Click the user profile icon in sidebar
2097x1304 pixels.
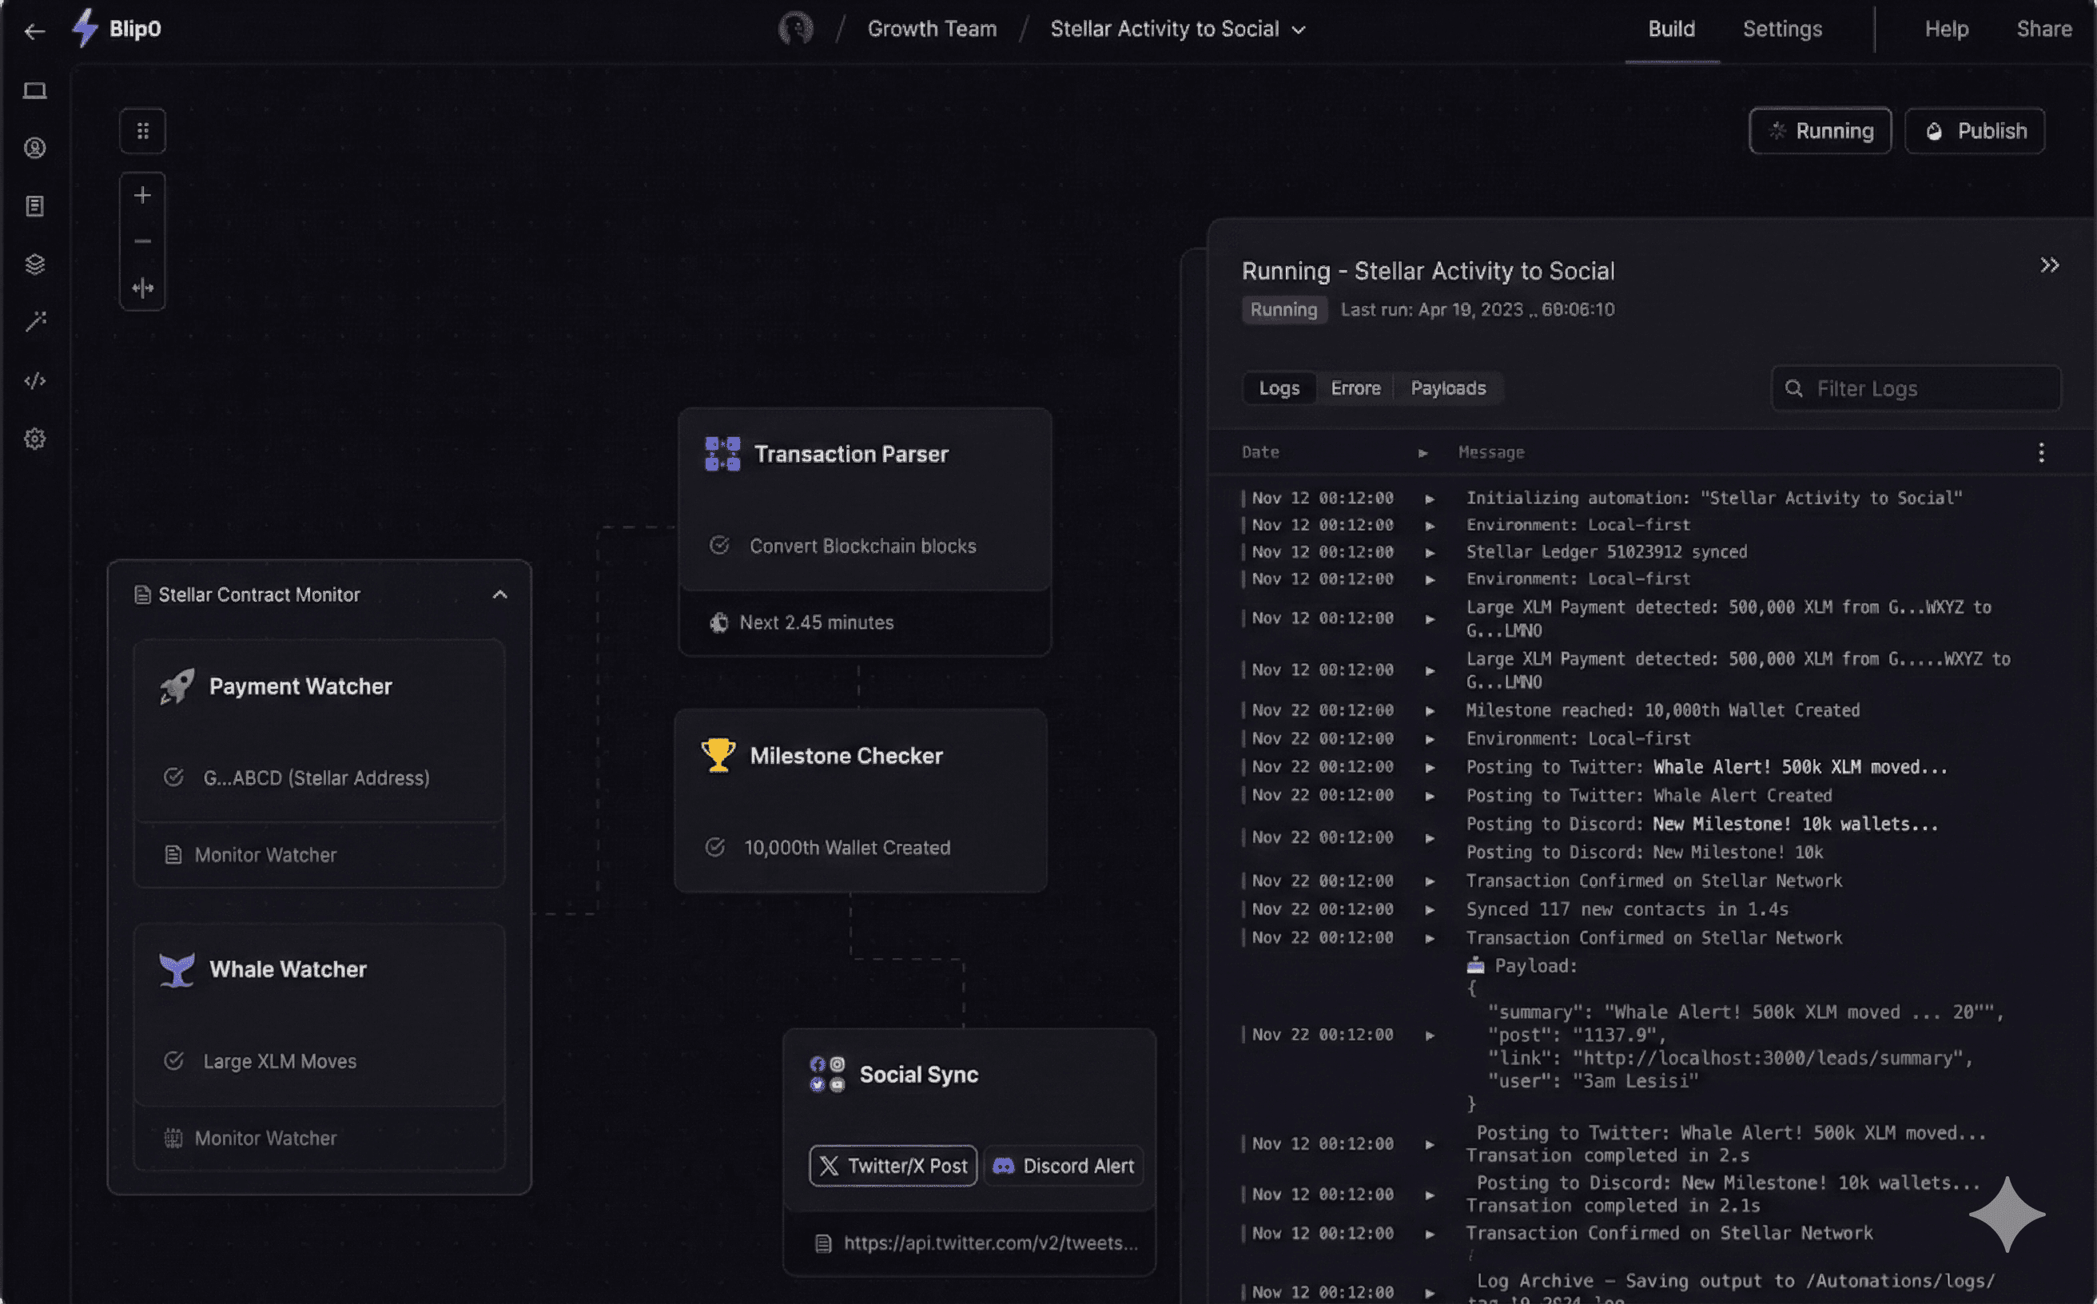[34, 149]
